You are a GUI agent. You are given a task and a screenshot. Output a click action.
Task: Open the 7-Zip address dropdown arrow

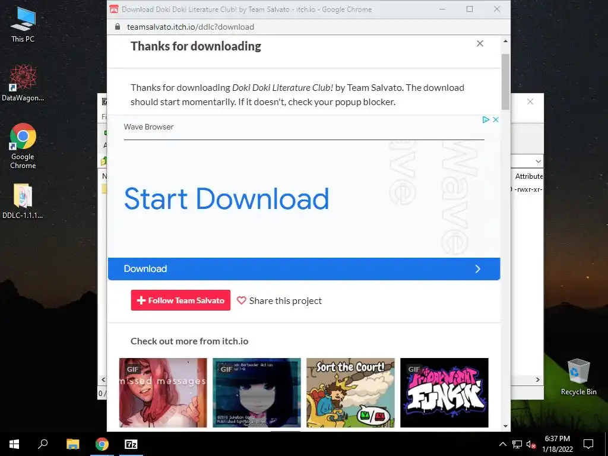(538, 161)
